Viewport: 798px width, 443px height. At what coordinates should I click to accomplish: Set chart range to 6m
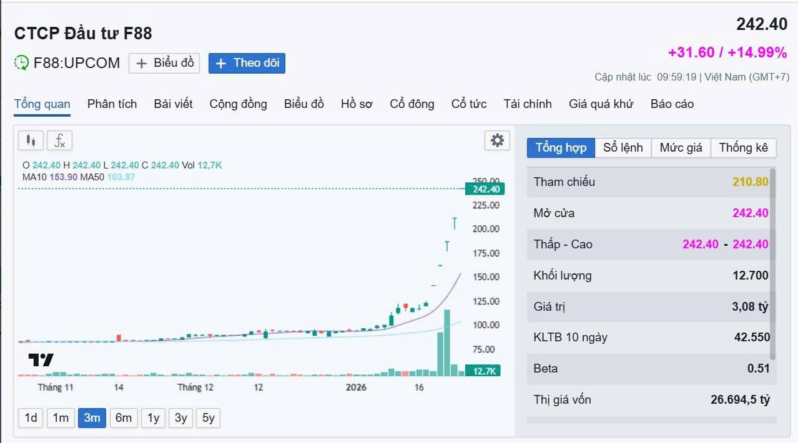click(124, 418)
